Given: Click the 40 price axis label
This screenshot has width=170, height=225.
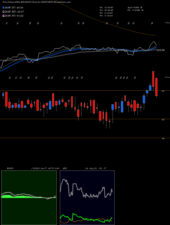Looking at the screenshot, I should click(163, 138).
